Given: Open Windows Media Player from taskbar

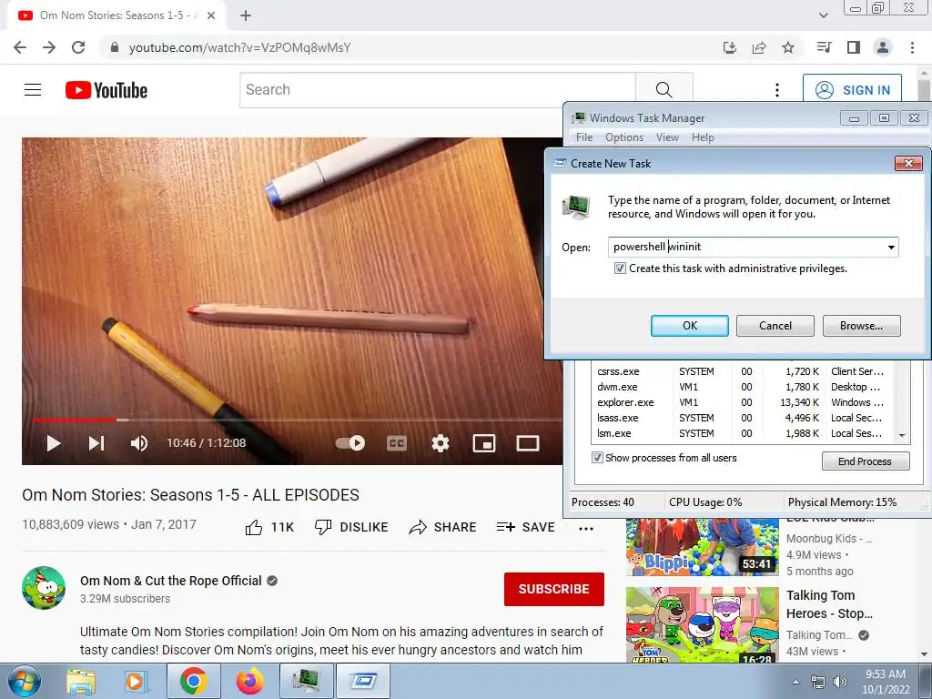Looking at the screenshot, I should coord(135,681).
